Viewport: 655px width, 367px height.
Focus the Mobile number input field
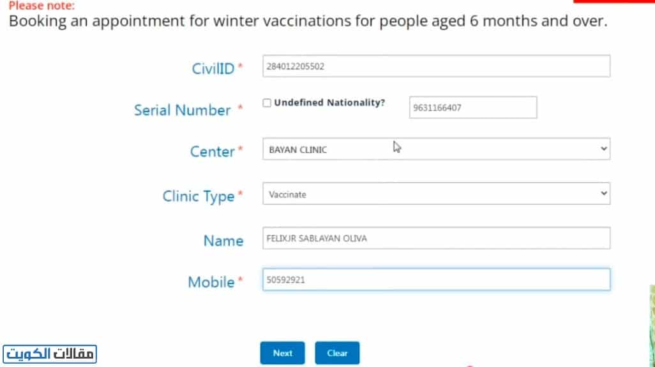pos(436,279)
